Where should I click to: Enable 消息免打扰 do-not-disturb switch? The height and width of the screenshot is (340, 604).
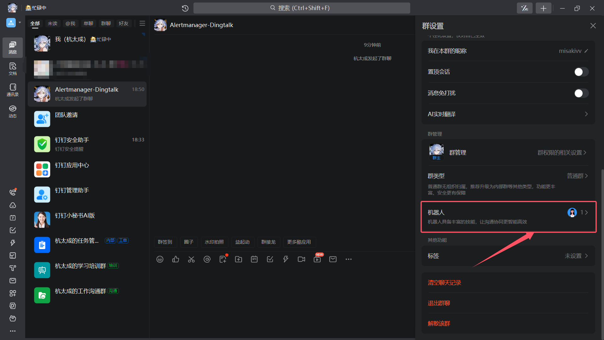[x=581, y=93]
